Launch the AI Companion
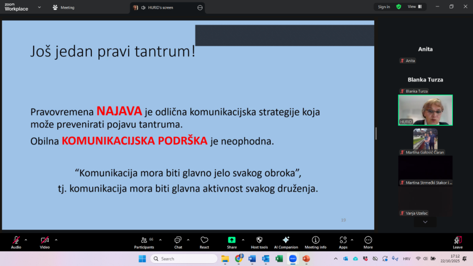This screenshot has width=473, height=266. pyautogui.click(x=286, y=242)
